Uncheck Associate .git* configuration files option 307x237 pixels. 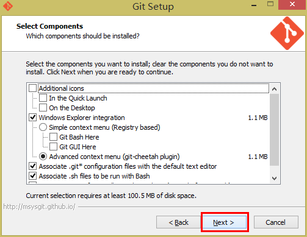click(x=32, y=166)
